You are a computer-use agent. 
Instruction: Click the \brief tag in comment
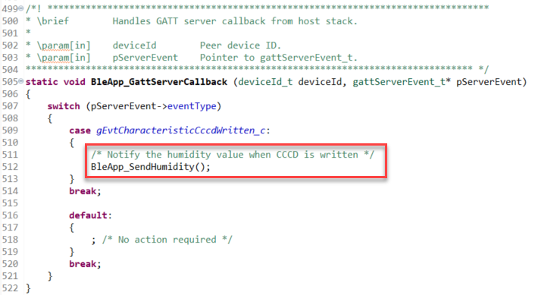[x=53, y=21]
